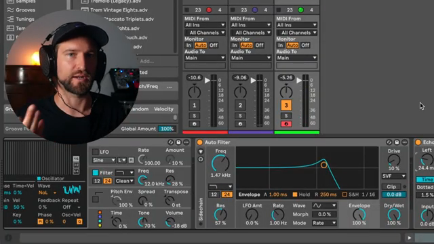The image size is (434, 244).
Task: Click the Auto Filter Freq knob
Action: (220, 163)
